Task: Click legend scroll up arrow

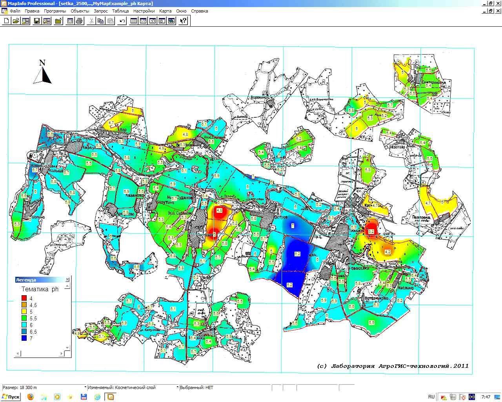Action: (x=67, y=286)
